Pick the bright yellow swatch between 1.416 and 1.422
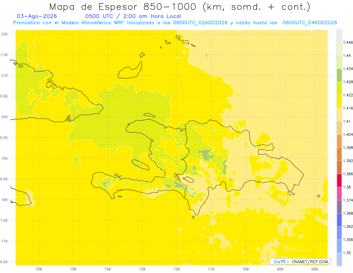353x273 pixels. 339,101
